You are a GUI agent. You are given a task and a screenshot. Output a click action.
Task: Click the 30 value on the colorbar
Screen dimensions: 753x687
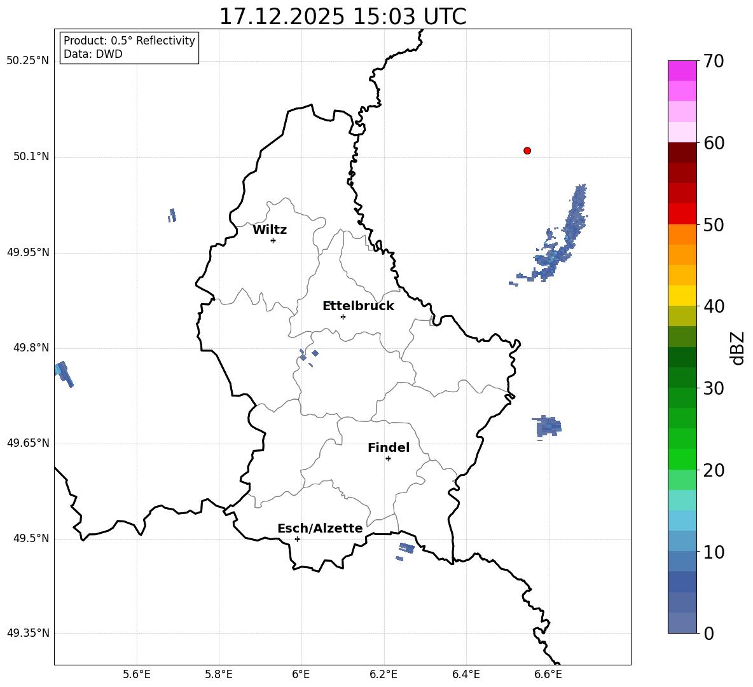714,388
